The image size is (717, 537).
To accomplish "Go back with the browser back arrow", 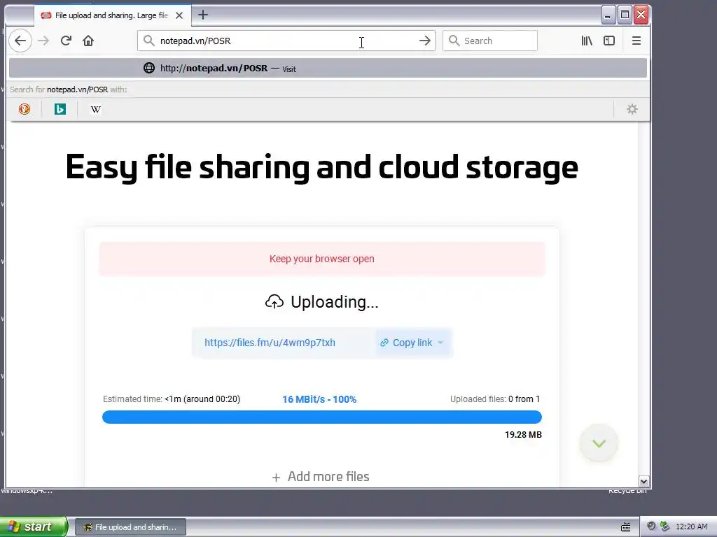I will (x=20, y=41).
